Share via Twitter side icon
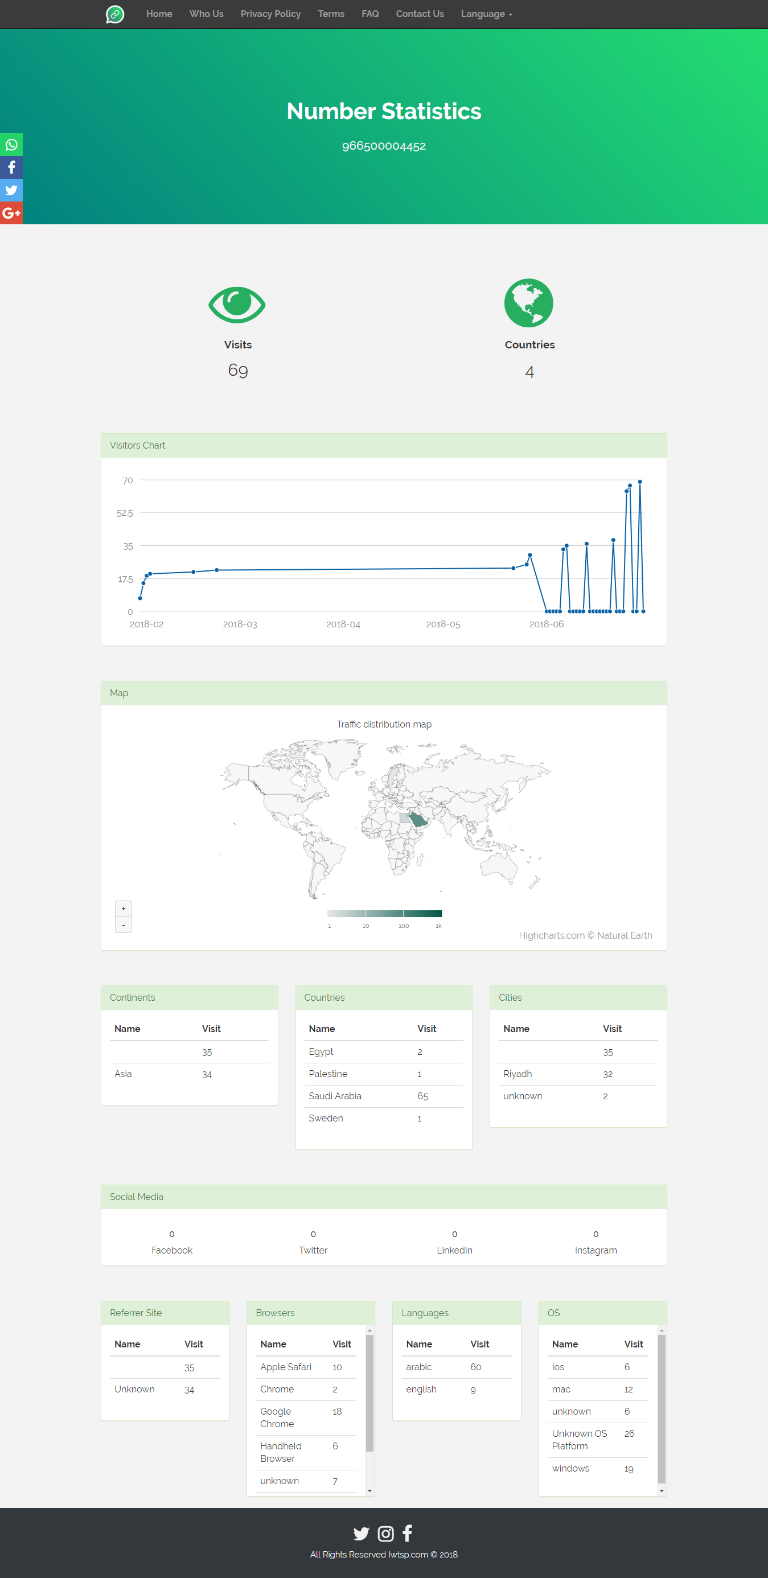The height and width of the screenshot is (1578, 768). [x=11, y=190]
